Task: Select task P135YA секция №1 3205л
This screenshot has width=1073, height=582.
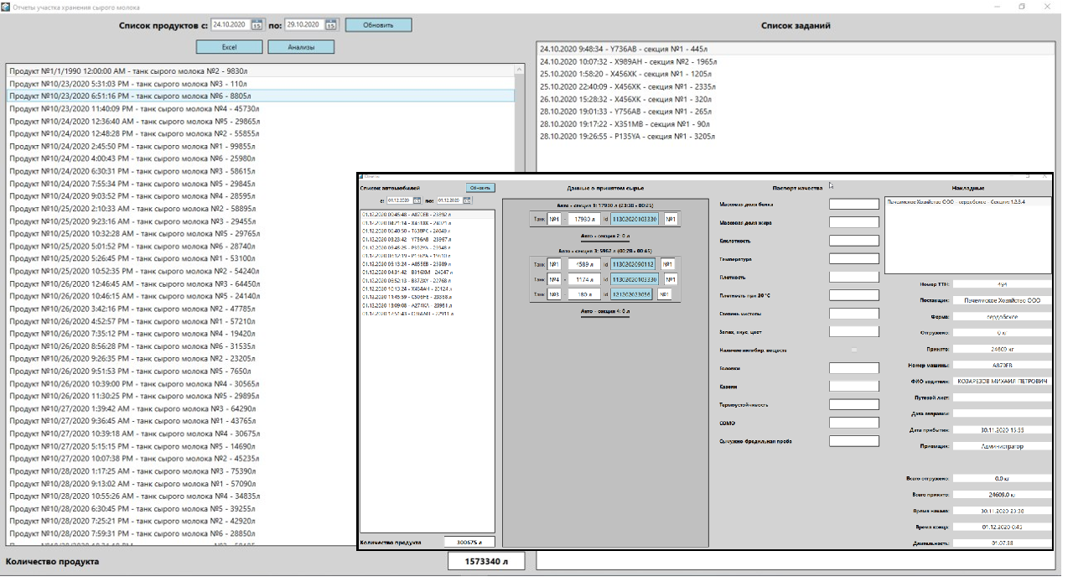Action: pyautogui.click(x=628, y=136)
